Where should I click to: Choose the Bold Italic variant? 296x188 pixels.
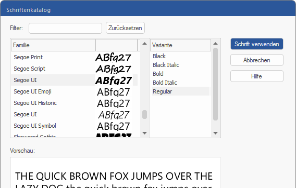[181, 83]
